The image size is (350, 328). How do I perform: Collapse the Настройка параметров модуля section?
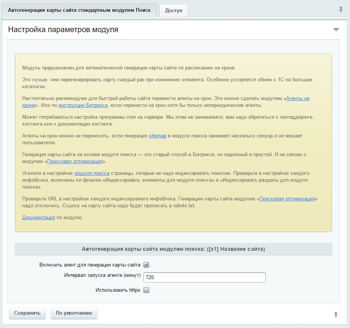point(336,30)
